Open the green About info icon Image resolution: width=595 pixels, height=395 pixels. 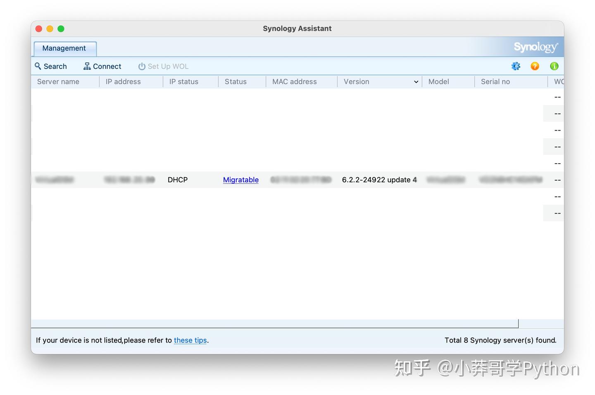click(x=554, y=66)
